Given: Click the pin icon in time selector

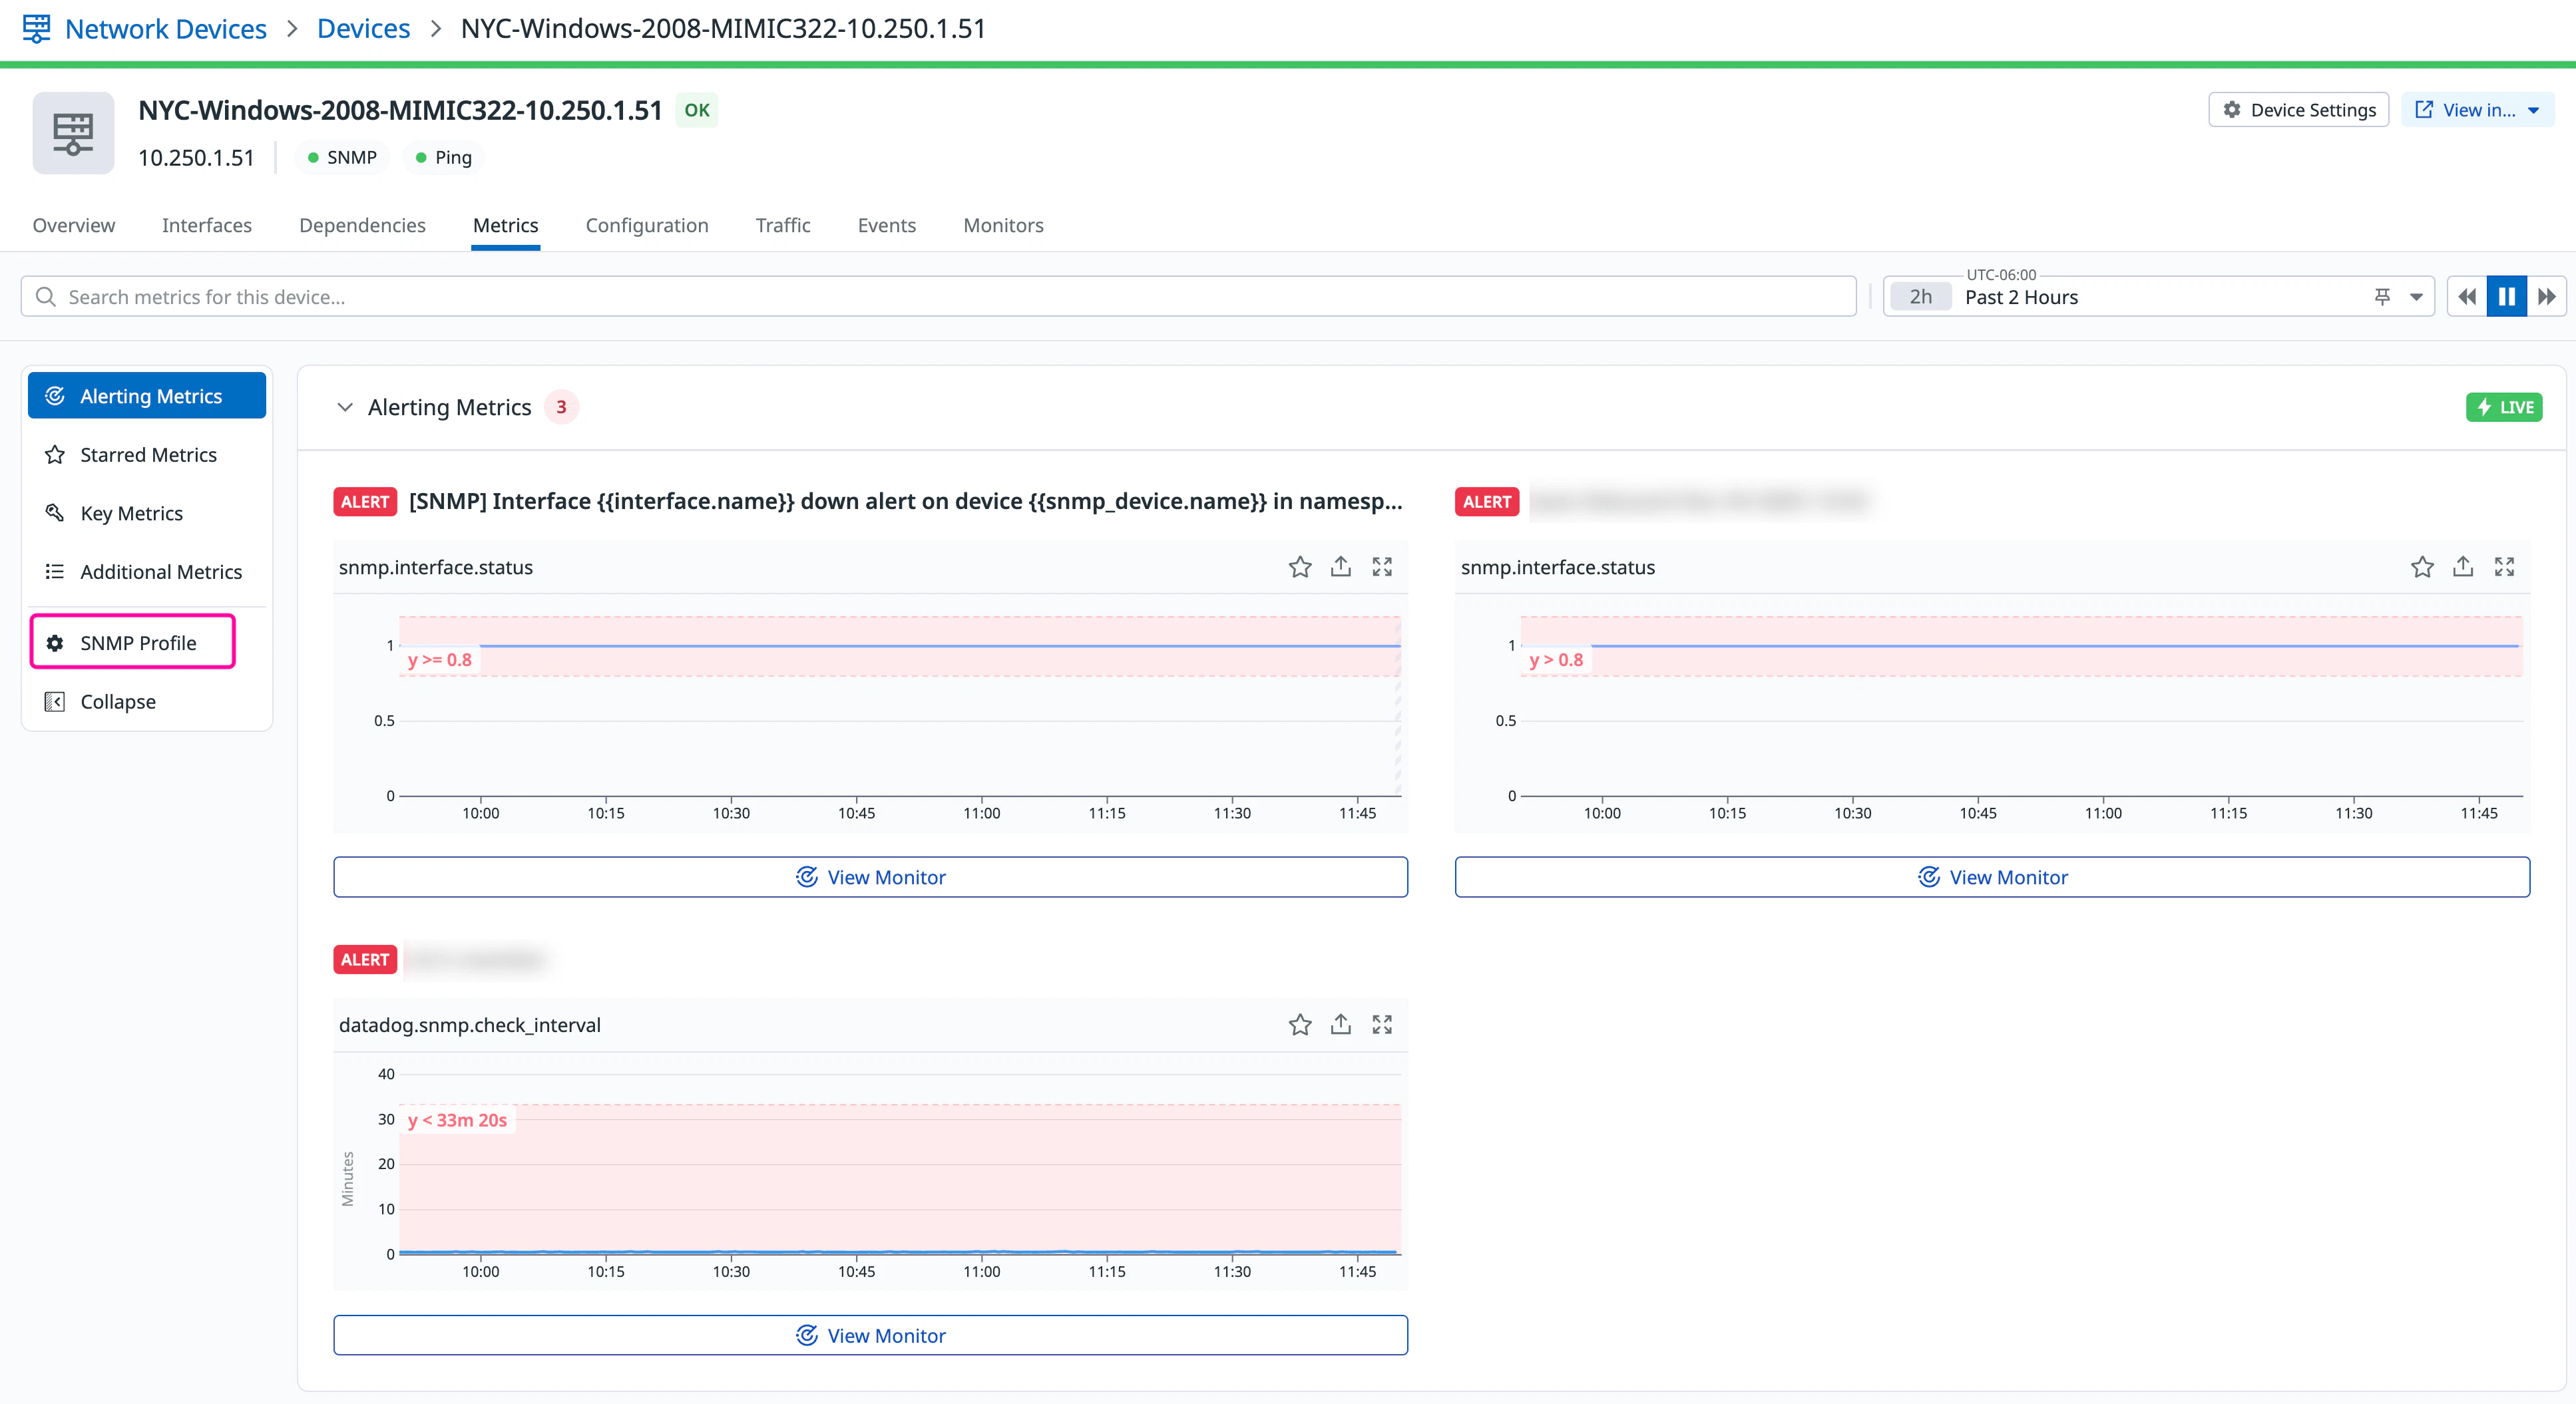Looking at the screenshot, I should point(2382,297).
